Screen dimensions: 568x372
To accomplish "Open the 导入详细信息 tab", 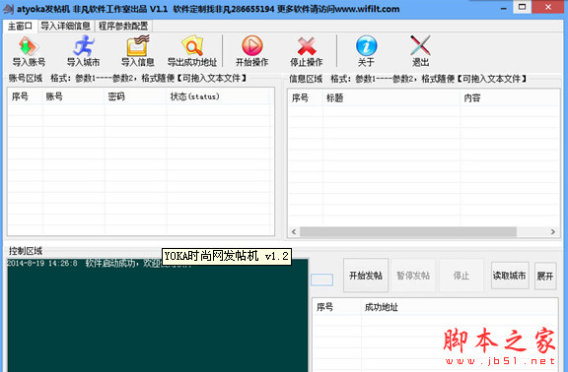I will pos(65,26).
